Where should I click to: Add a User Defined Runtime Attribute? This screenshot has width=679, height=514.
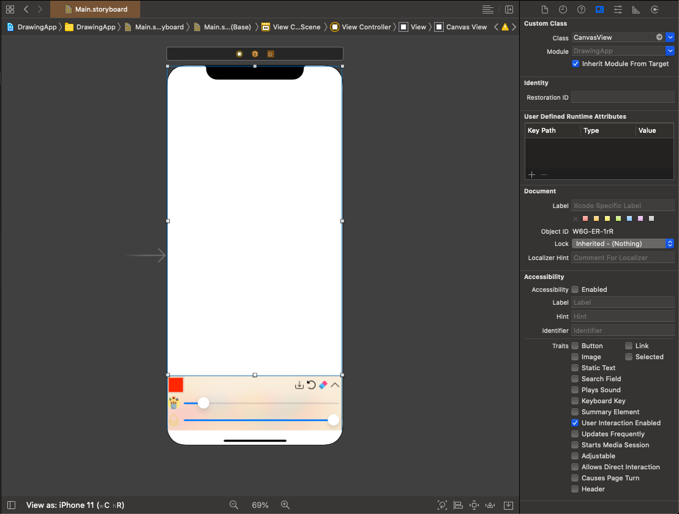[530, 175]
